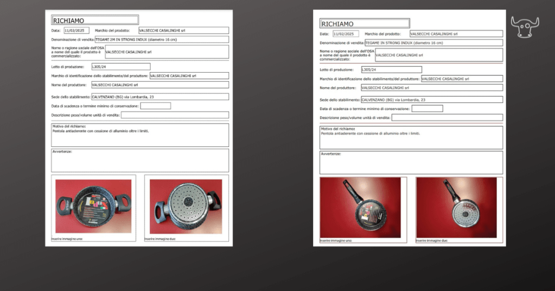Select Motivo del richiamo text in left document
This screenshot has height=291, width=555.
(x=100, y=131)
